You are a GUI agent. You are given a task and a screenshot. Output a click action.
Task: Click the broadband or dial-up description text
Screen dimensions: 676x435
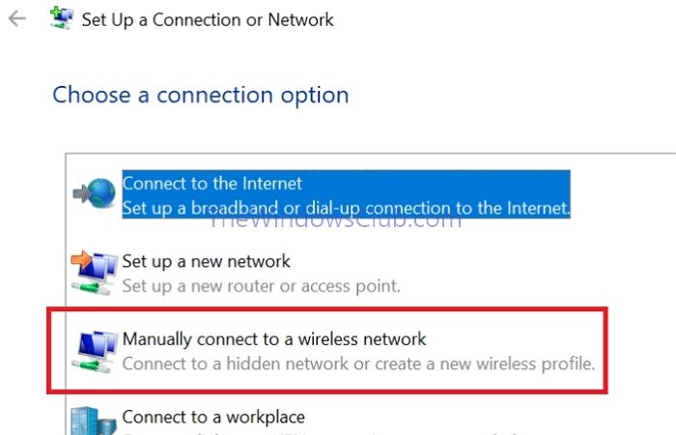click(347, 207)
